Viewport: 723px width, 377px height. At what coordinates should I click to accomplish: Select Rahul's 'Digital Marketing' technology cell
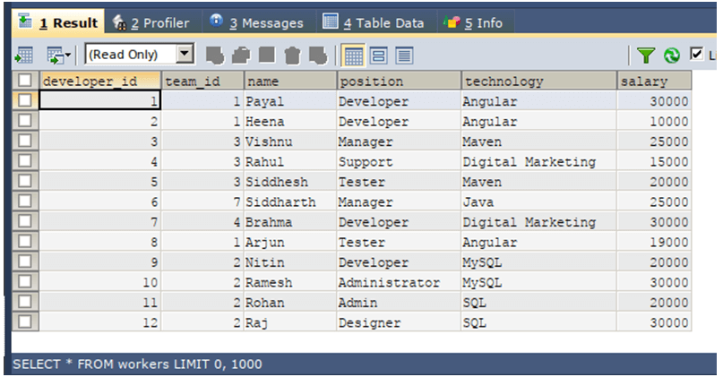[539, 161]
